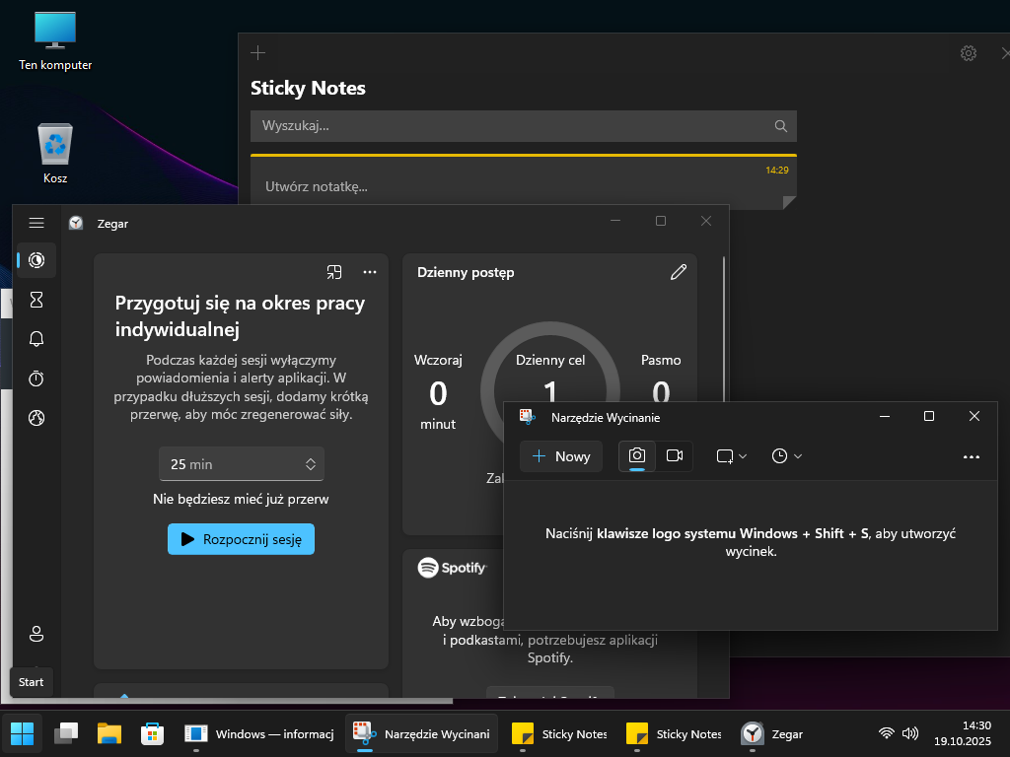Switch Snipping Tool to video recording mode
The height and width of the screenshot is (757, 1010).
[x=675, y=455]
